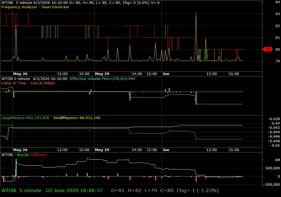
Task: Click the red SellDown legend label
Action: 38,155
